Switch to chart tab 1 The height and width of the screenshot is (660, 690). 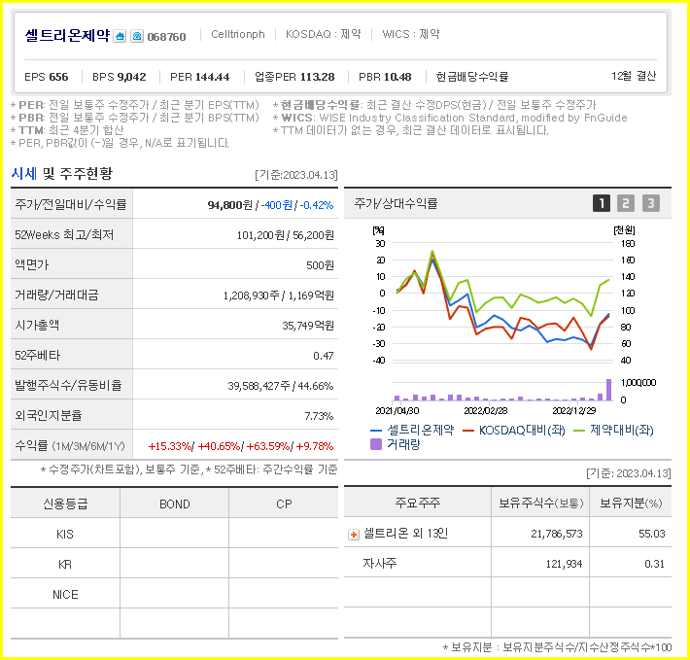pyautogui.click(x=602, y=203)
